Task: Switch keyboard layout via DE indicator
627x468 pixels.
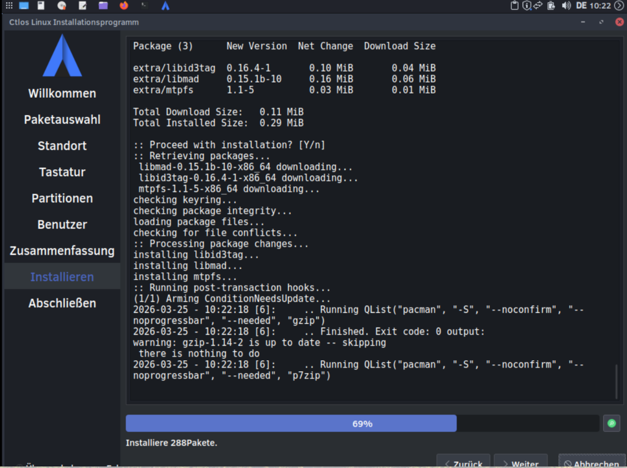Action: point(581,6)
